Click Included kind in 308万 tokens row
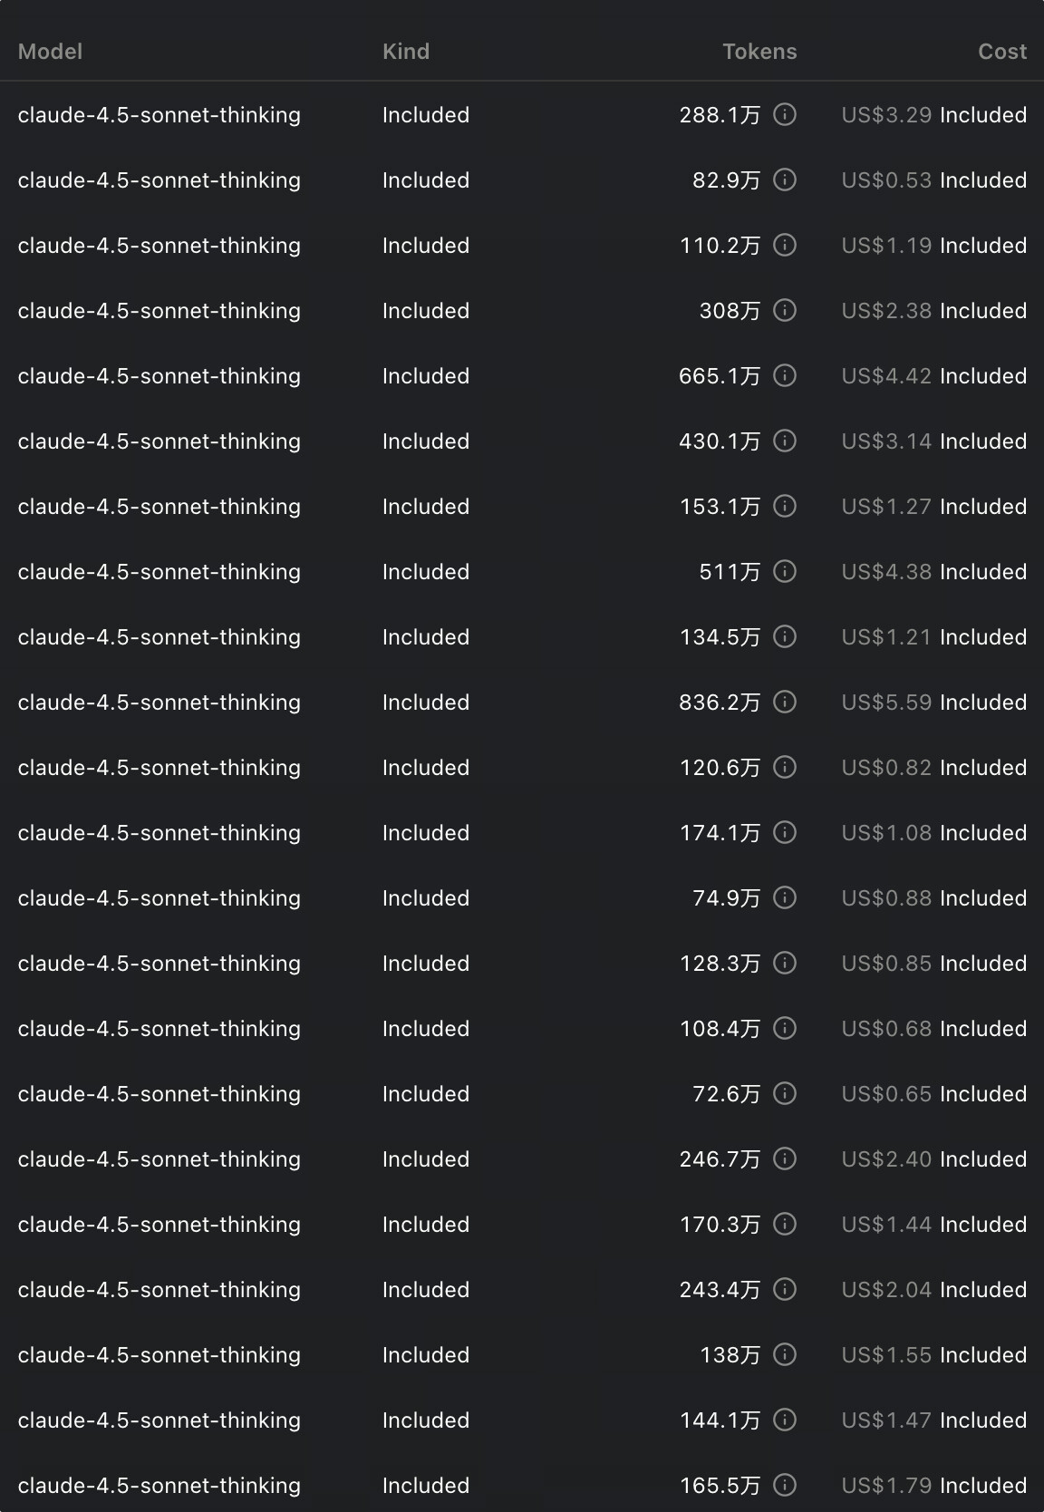The width and height of the screenshot is (1044, 1512). tap(426, 310)
